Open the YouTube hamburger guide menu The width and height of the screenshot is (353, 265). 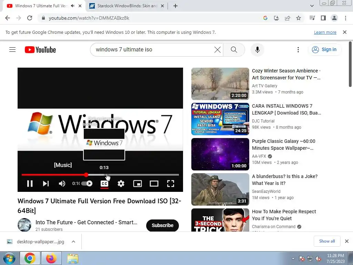12,50
